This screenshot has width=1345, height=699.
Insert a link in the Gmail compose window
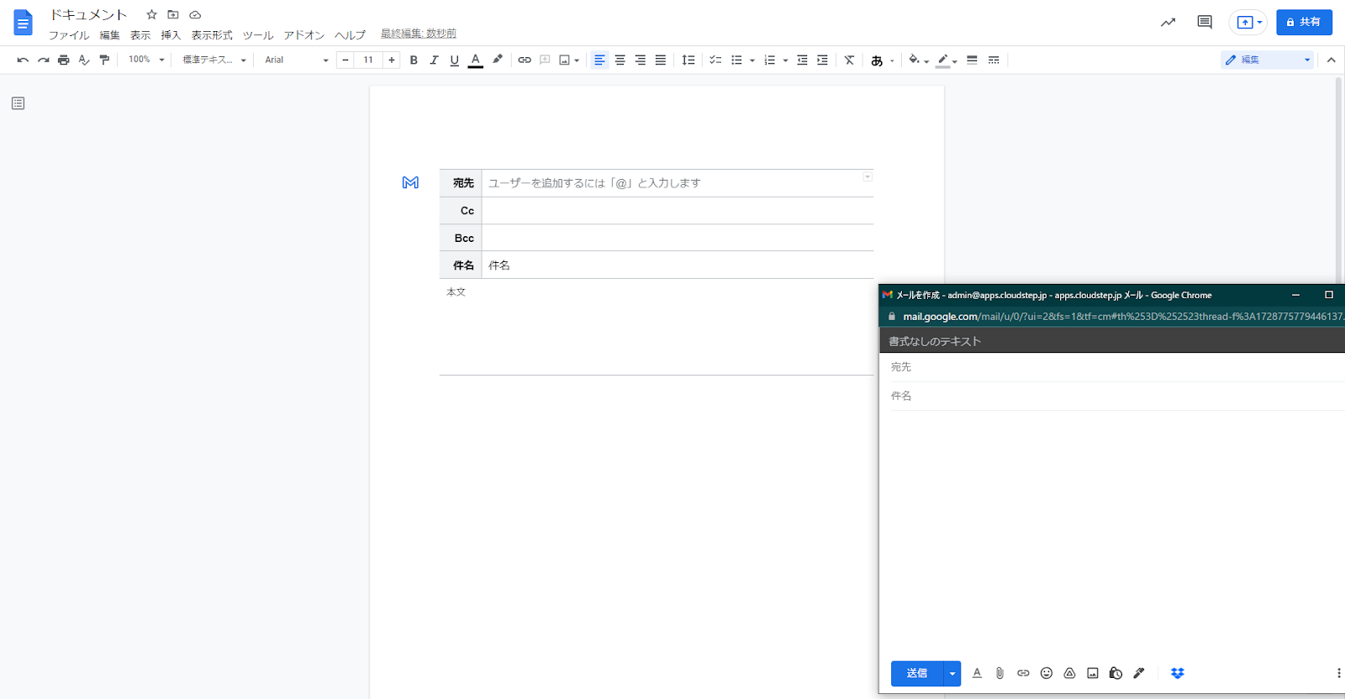pos(1023,673)
